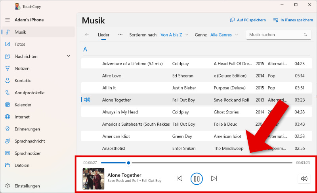Go to the previous track
This screenshot has width=317, height=193.
[180, 178]
